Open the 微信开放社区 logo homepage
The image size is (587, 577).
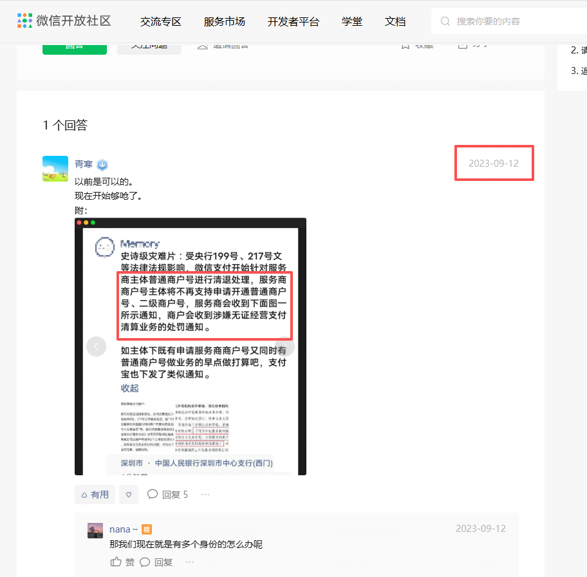coord(64,21)
